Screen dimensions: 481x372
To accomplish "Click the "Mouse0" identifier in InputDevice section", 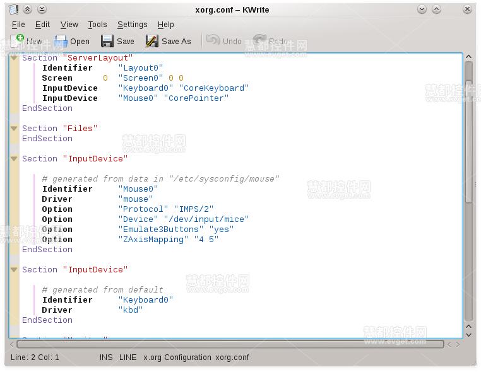I will [138, 189].
